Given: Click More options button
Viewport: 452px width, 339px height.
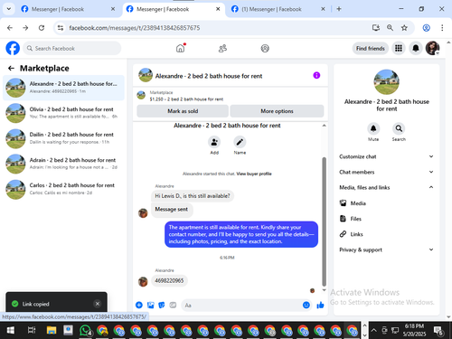Looking at the screenshot, I should click(277, 111).
